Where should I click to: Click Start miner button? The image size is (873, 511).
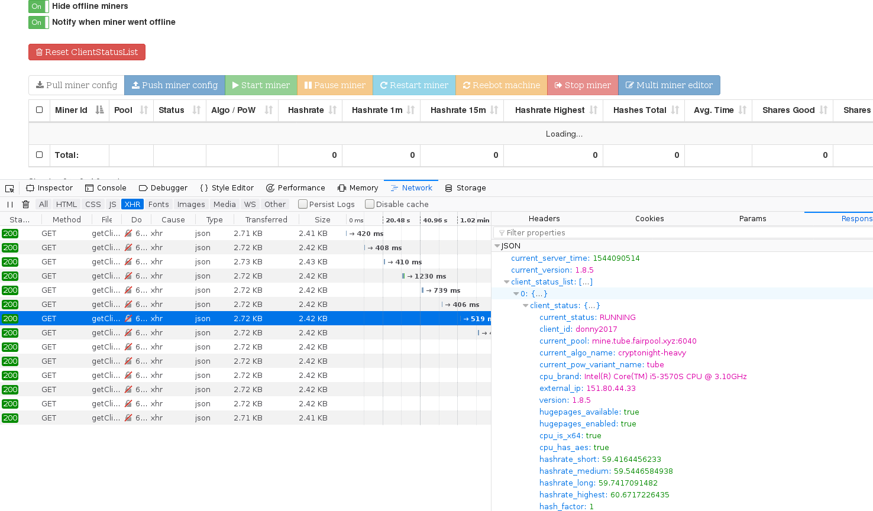[261, 85]
